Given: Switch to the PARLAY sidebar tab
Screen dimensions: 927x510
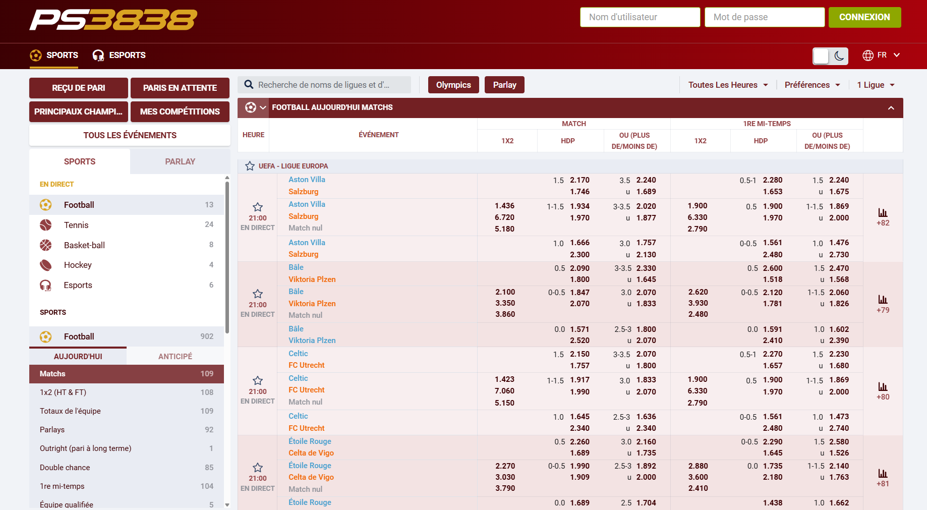Looking at the screenshot, I should (x=180, y=161).
